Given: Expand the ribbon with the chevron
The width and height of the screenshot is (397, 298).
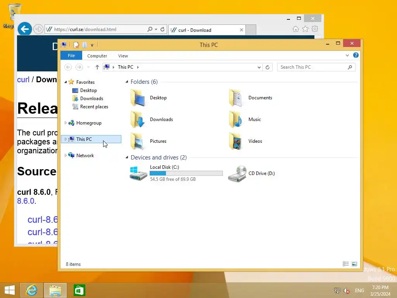Looking at the screenshot, I should coord(347,55).
